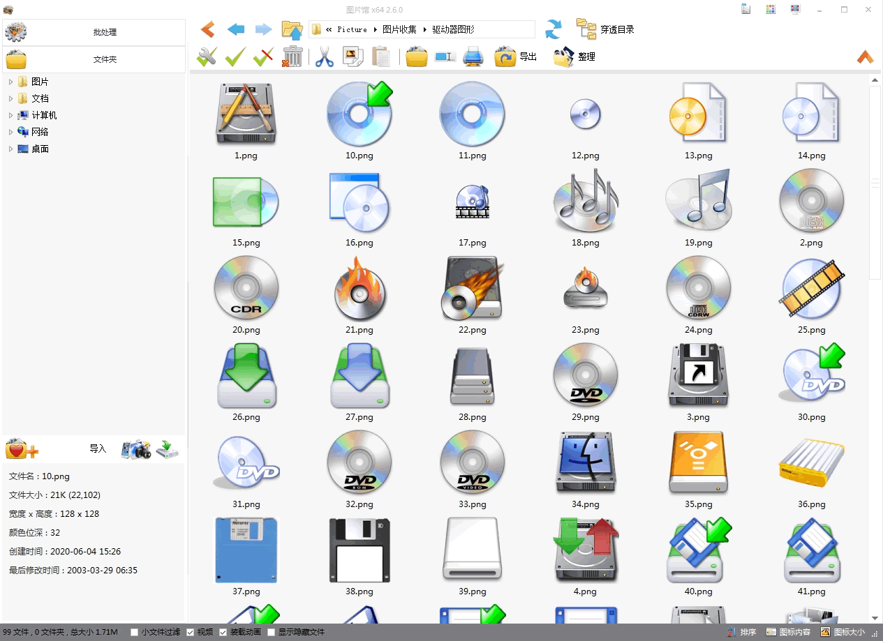
Task: Enable the 小文件过滤 checkbox
Action: tap(135, 633)
